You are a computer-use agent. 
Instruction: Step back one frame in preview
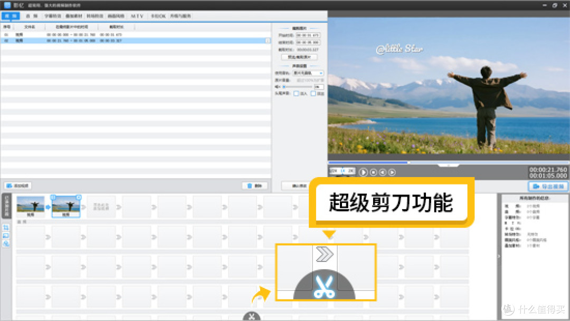[x=383, y=172]
